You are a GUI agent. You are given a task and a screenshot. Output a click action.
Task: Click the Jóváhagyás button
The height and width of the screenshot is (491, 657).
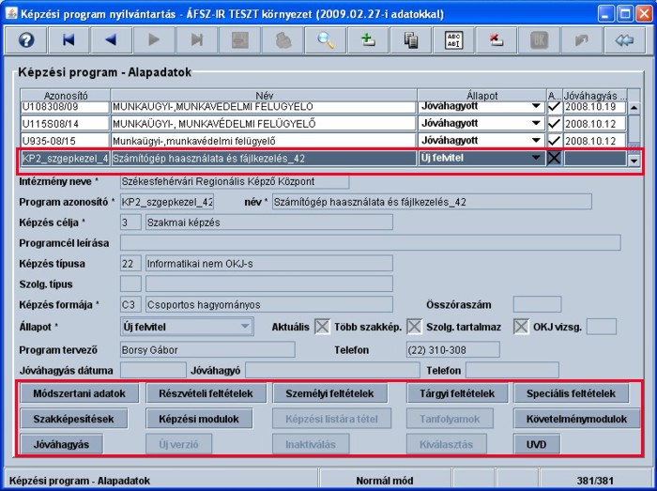point(61,443)
